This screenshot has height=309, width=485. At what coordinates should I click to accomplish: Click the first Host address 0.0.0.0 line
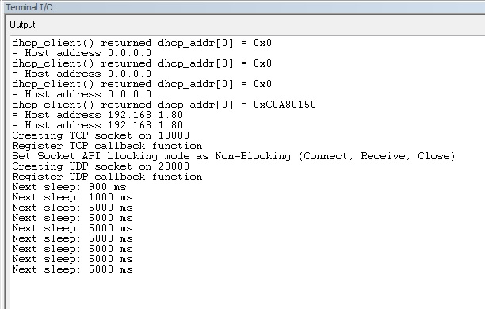82,53
